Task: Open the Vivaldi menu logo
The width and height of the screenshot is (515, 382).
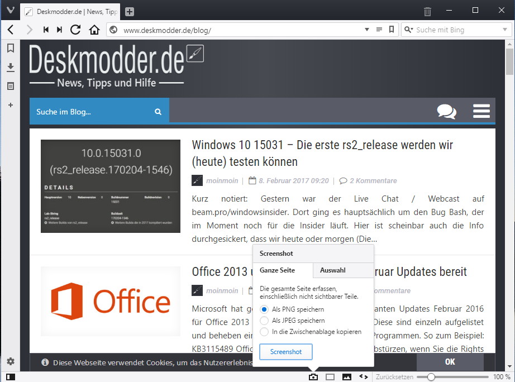Action: pyautogui.click(x=11, y=10)
